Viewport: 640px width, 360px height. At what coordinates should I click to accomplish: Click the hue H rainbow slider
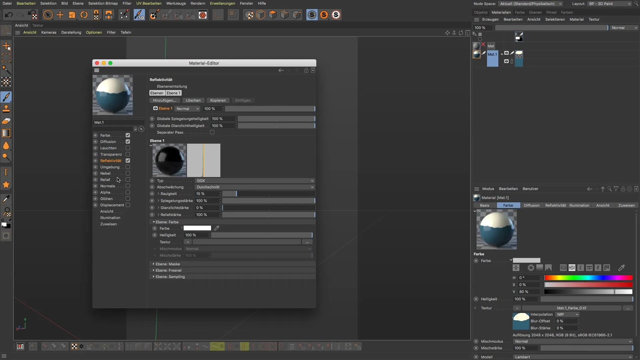click(x=588, y=278)
